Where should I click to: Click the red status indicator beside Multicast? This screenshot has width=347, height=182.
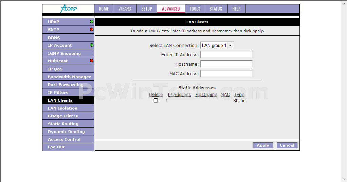pyautogui.click(x=92, y=61)
